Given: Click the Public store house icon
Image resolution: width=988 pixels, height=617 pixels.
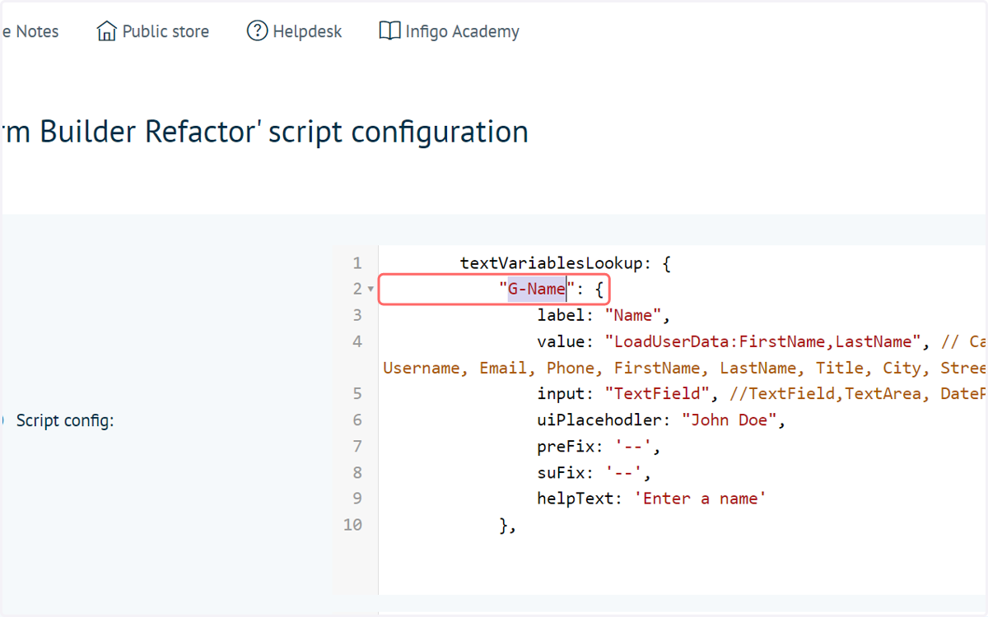Looking at the screenshot, I should pos(106,31).
